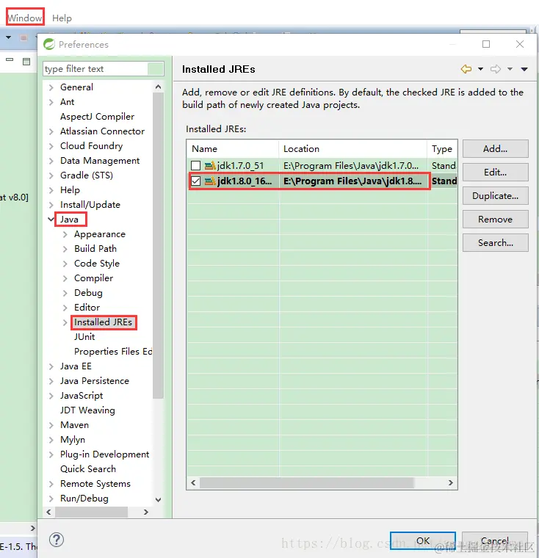The image size is (539, 558).
Task: Click the Add... button
Action: [495, 149]
